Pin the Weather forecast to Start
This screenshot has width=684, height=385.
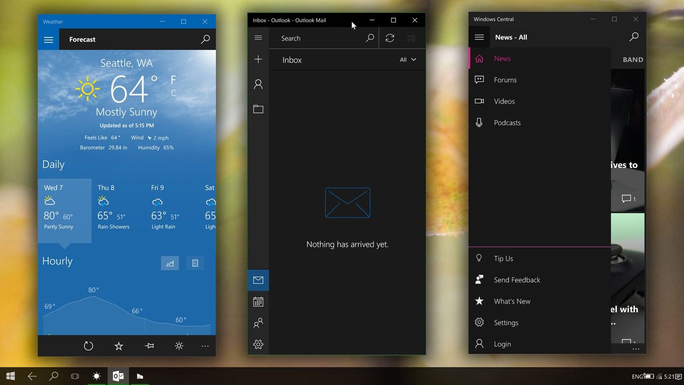click(x=149, y=346)
